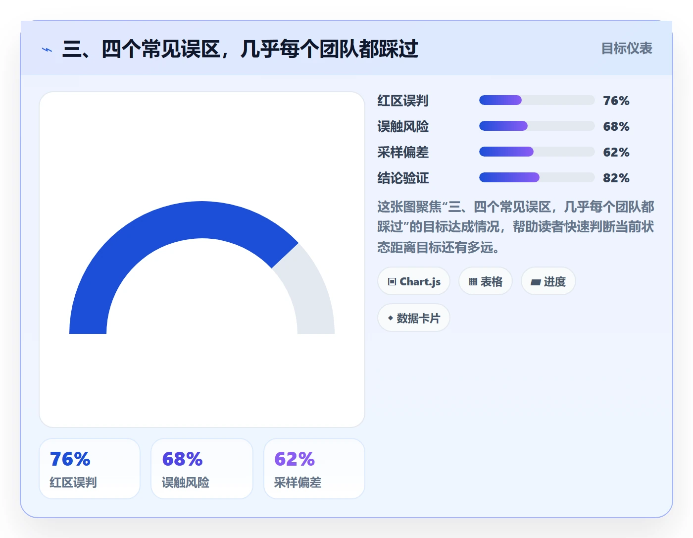Click the grid icon in 表格 chip

(473, 282)
